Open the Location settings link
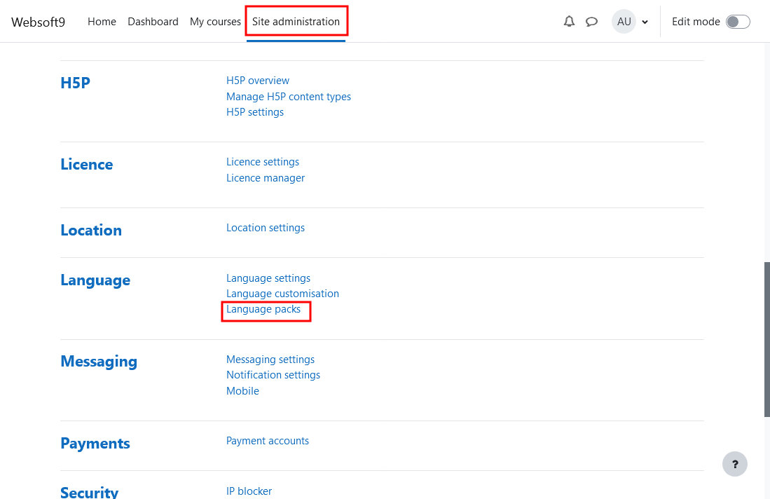Screen dimensions: 770x499 click(266, 228)
